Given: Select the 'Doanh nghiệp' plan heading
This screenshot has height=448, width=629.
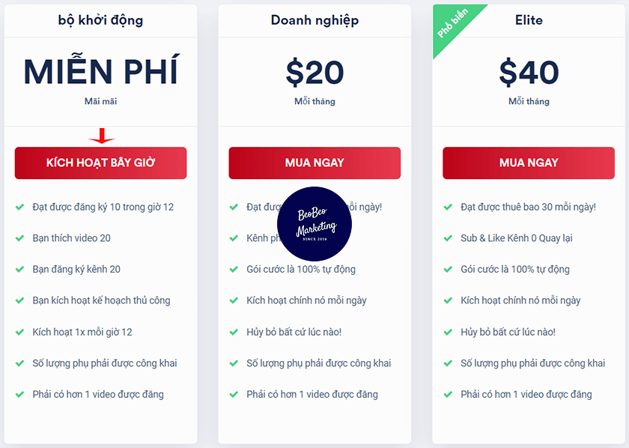Looking at the screenshot, I should (314, 20).
